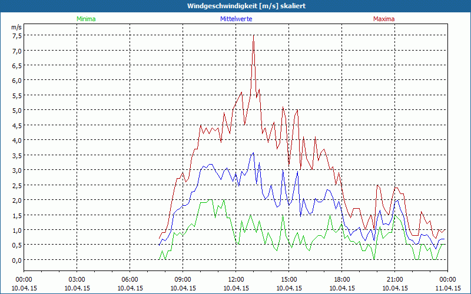This screenshot has height=294, width=471.
Task: Click the 12:00 x-axis time label
Action: (236, 280)
